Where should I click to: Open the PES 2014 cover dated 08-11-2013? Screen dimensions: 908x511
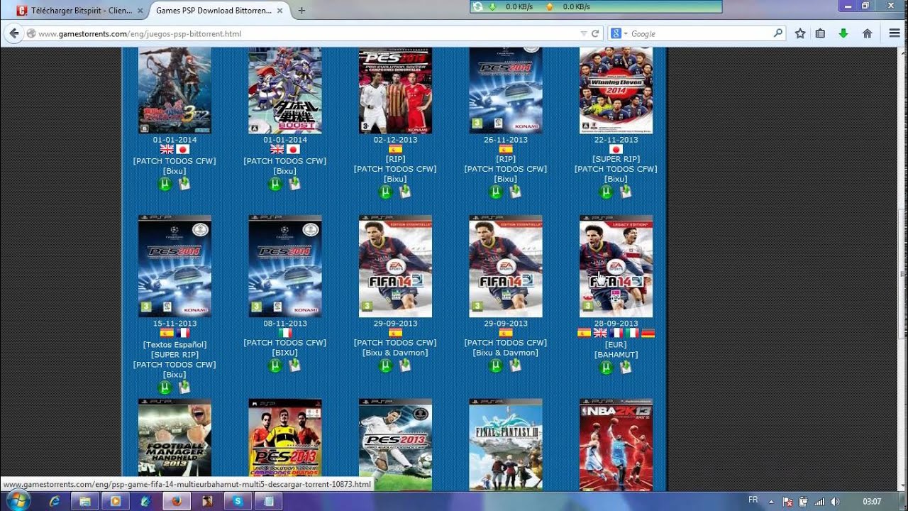click(285, 266)
